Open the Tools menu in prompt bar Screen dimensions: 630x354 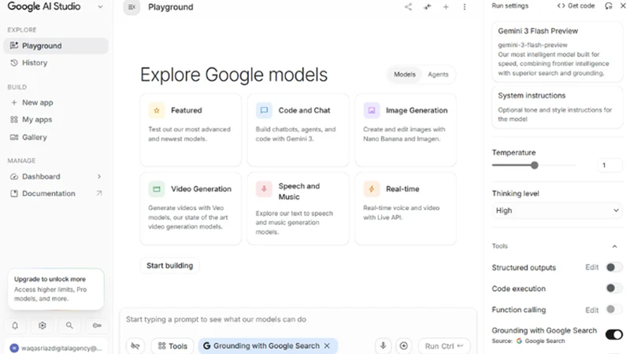point(172,345)
